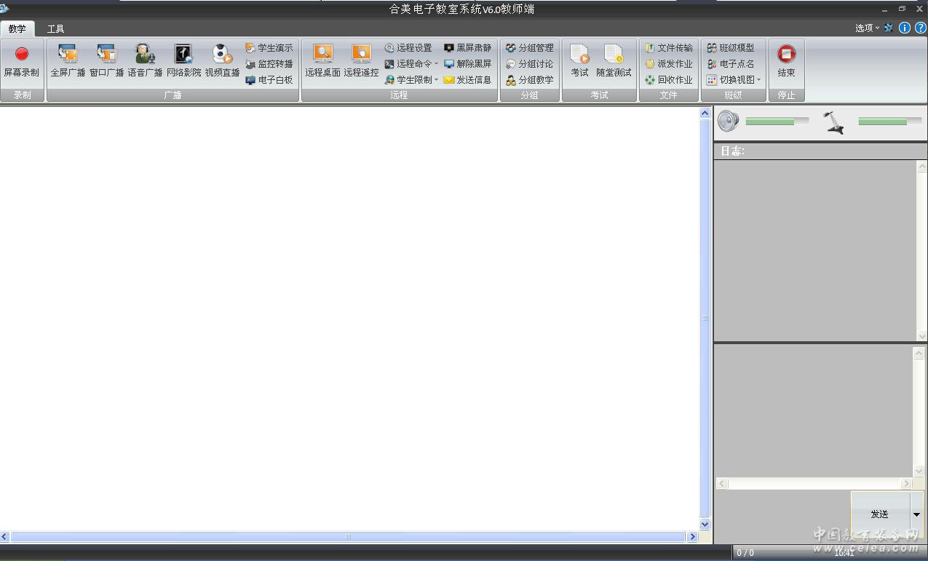Click the 屏幕录制 screen record icon
928x561 pixels.
pyautogui.click(x=21, y=55)
